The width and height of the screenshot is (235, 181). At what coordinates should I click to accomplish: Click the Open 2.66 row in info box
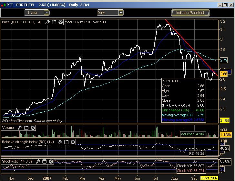click(183, 86)
